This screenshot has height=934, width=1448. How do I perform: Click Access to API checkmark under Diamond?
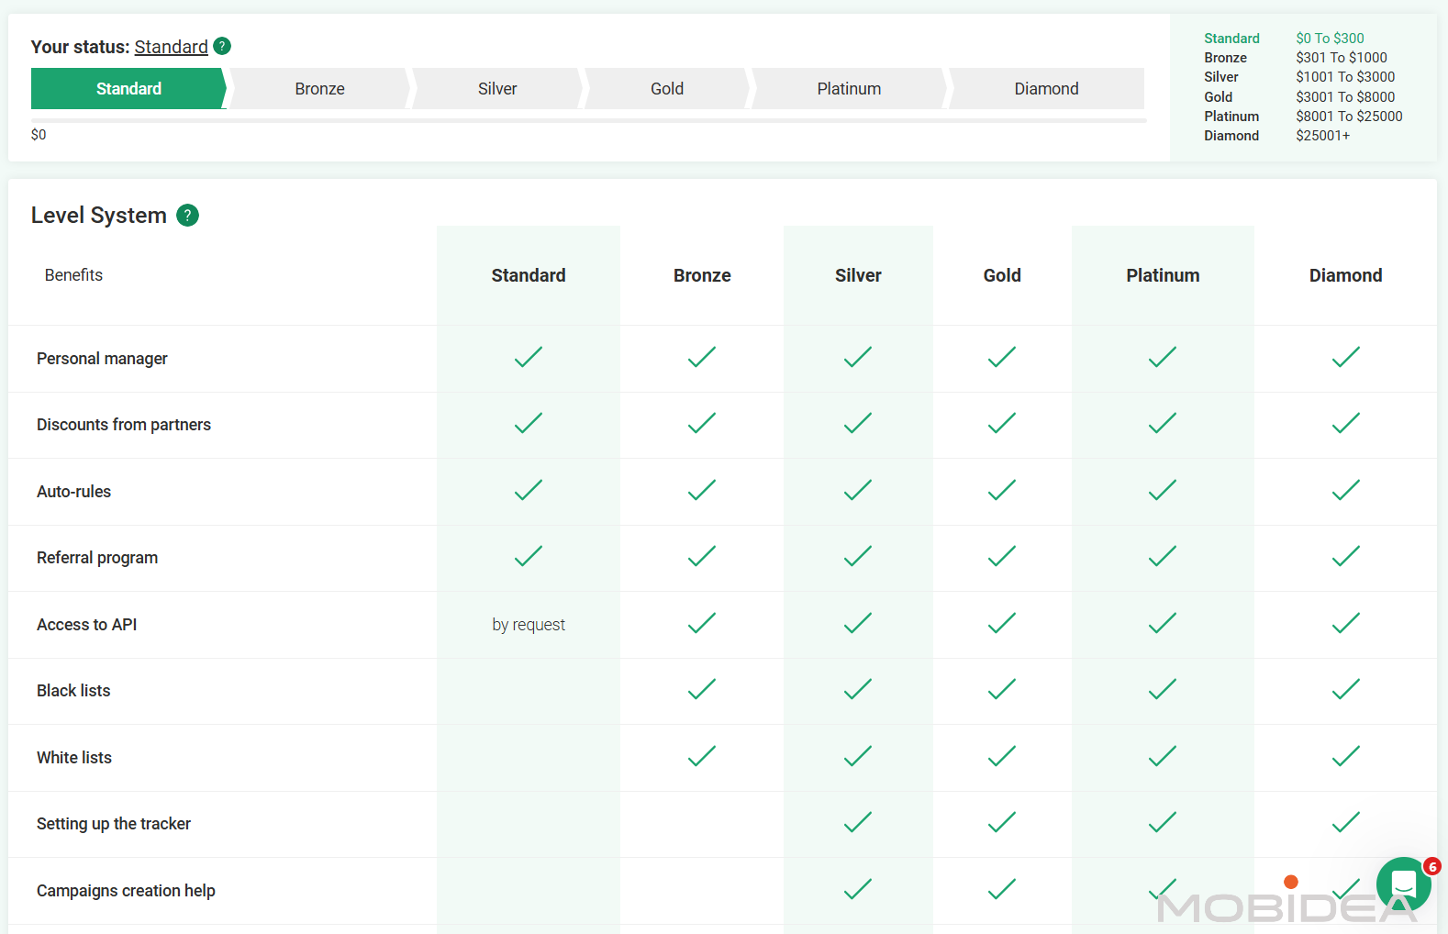[x=1346, y=623]
